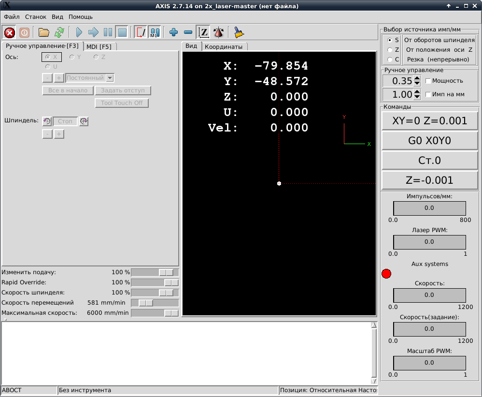Toggle the machine power button in toolbar
Viewport: 482px width, 397px height.
[x=24, y=32]
